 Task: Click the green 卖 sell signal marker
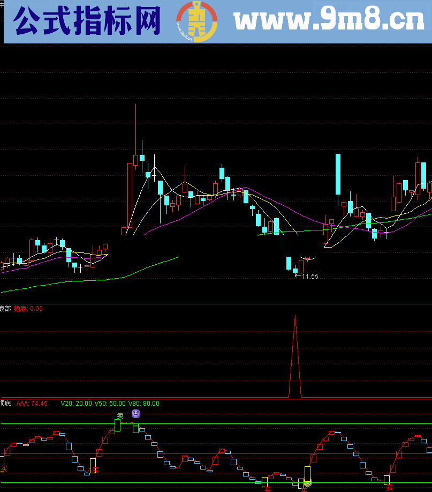(120, 415)
